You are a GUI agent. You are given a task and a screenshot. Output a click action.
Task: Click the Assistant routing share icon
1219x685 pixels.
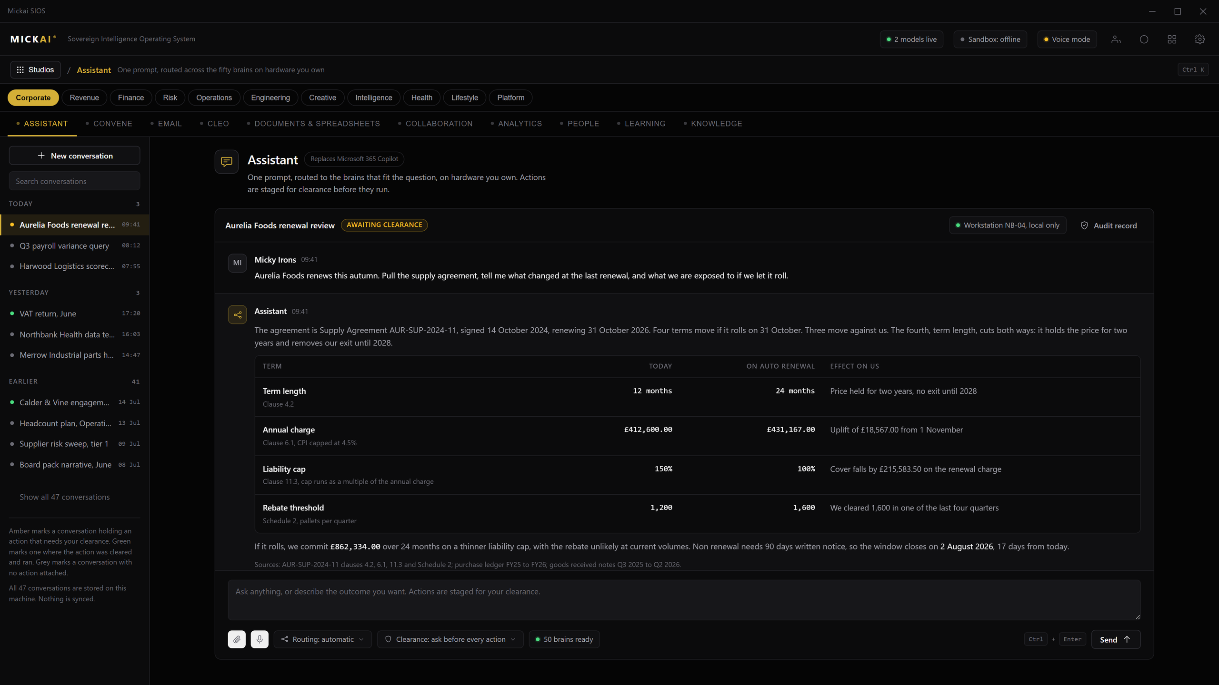[237, 314]
